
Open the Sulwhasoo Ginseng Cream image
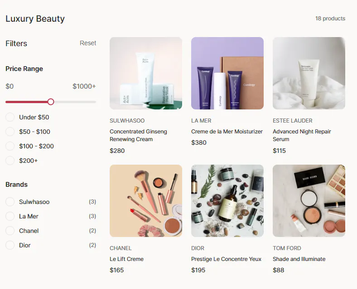pyautogui.click(x=146, y=73)
